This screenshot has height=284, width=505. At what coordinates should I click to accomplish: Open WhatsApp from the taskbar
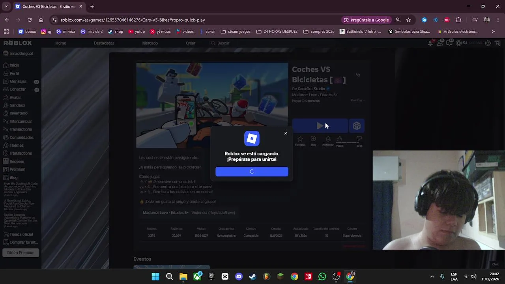(x=322, y=277)
